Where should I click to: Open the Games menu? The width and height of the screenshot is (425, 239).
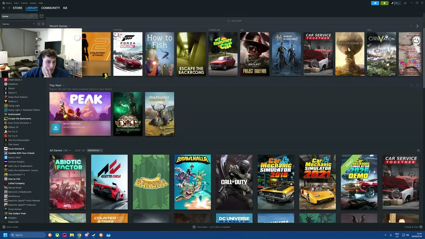tap(33, 3)
